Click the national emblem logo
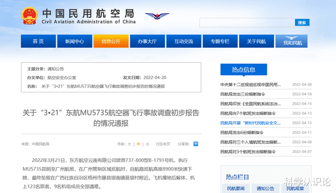 tap(29, 16)
